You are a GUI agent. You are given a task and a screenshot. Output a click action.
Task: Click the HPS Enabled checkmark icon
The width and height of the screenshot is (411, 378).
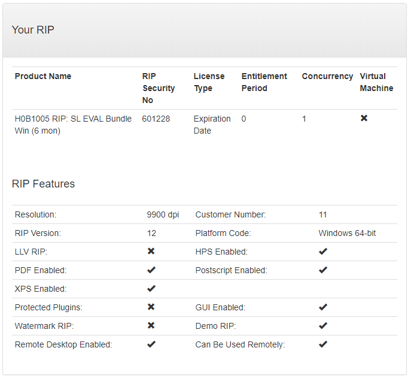click(323, 252)
